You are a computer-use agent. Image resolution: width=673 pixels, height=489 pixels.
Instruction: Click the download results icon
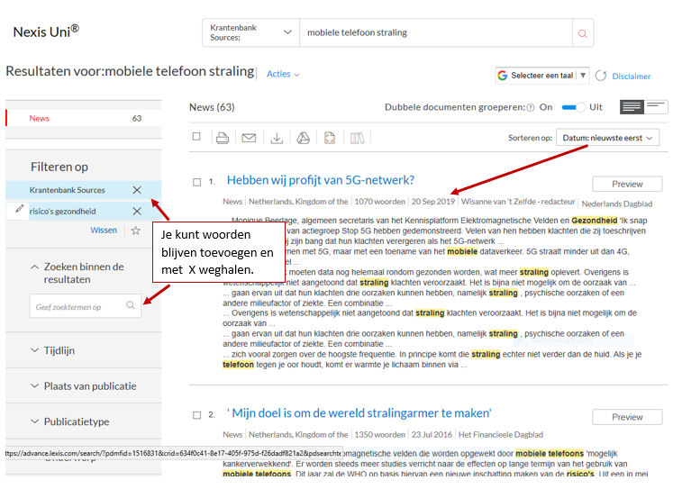[277, 138]
